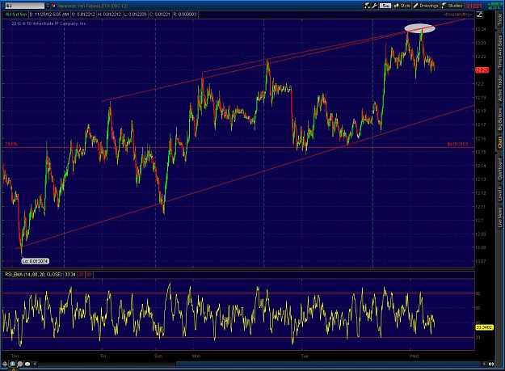Click the $0.012153 Fibonacci price label

(457, 144)
